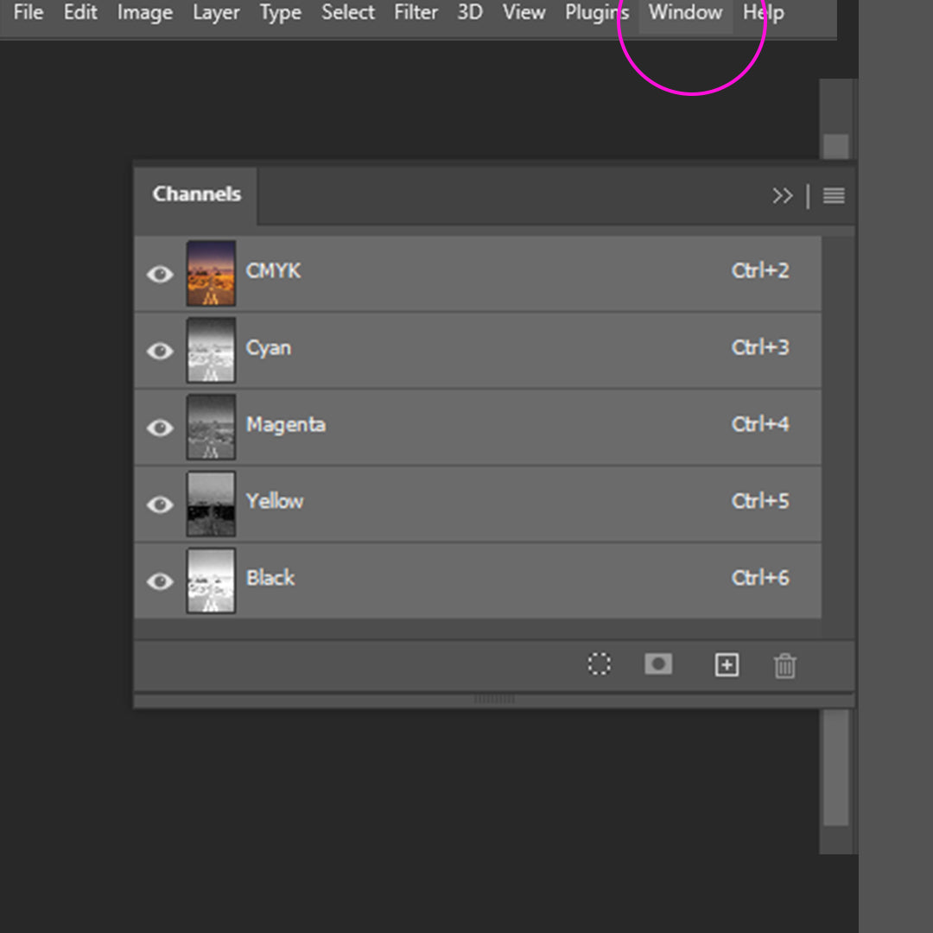This screenshot has width=933, height=933.
Task: Create a new channel
Action: click(x=727, y=664)
